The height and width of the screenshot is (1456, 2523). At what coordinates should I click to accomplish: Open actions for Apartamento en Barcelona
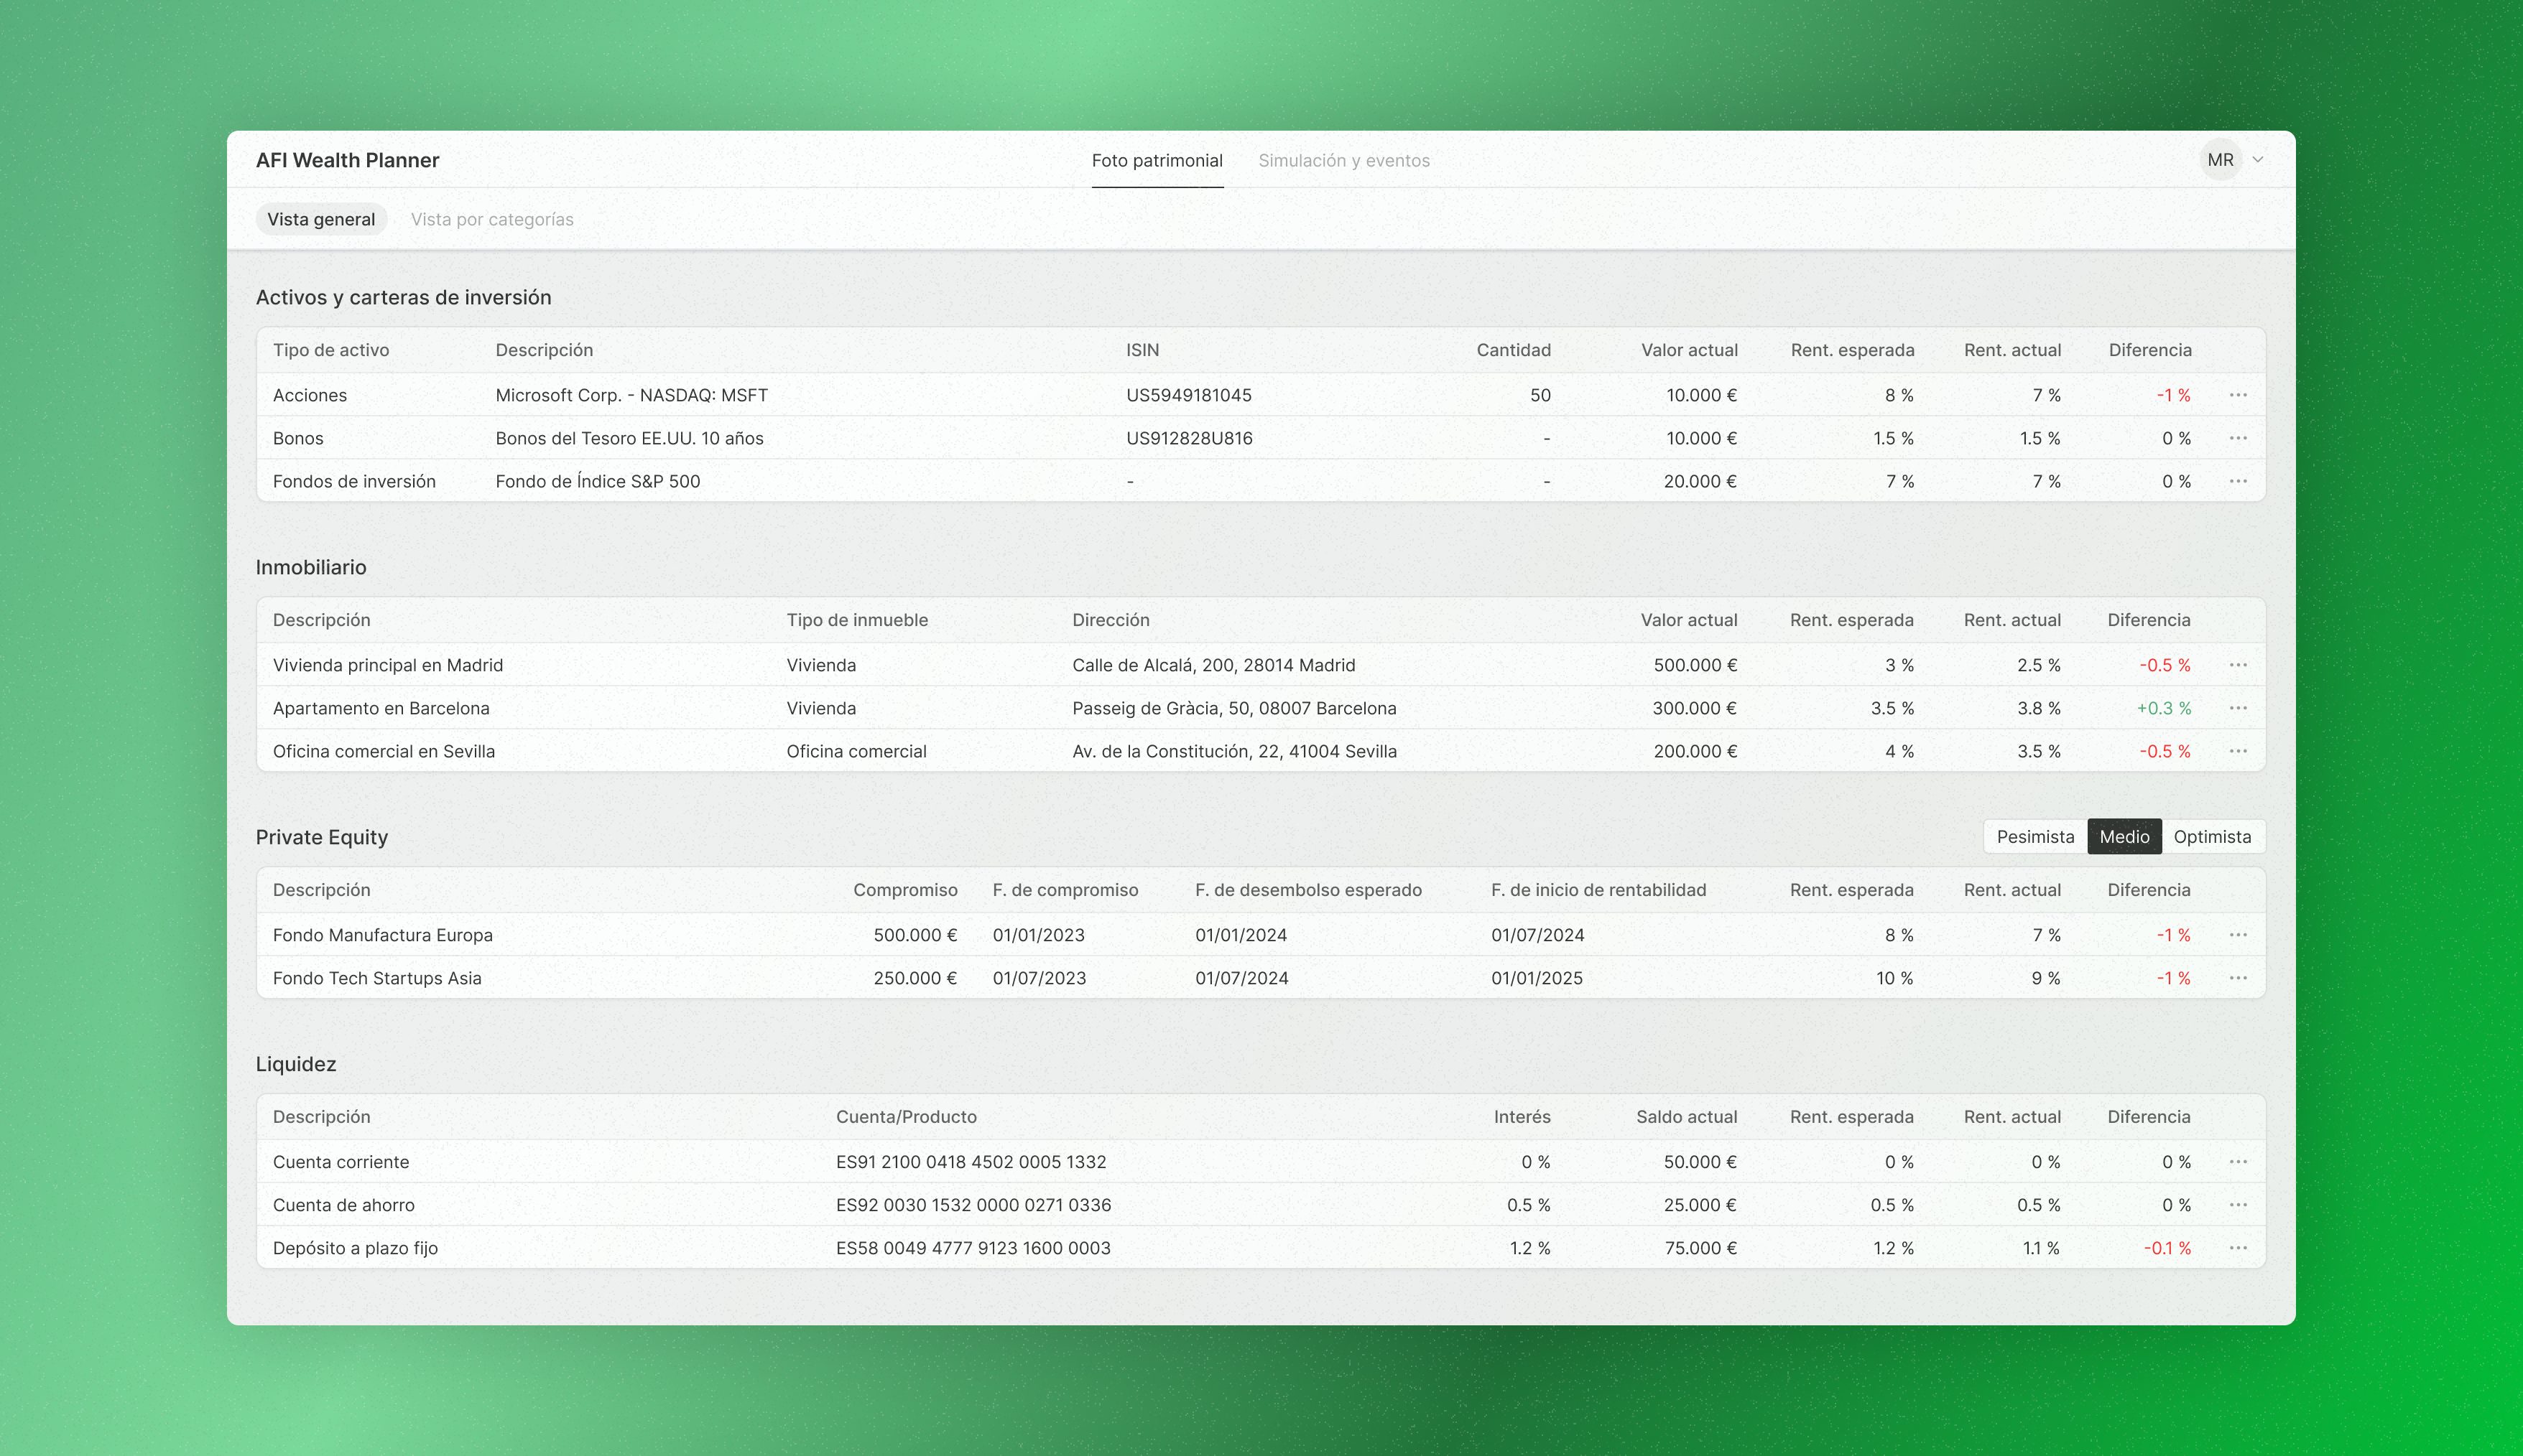(x=2238, y=708)
